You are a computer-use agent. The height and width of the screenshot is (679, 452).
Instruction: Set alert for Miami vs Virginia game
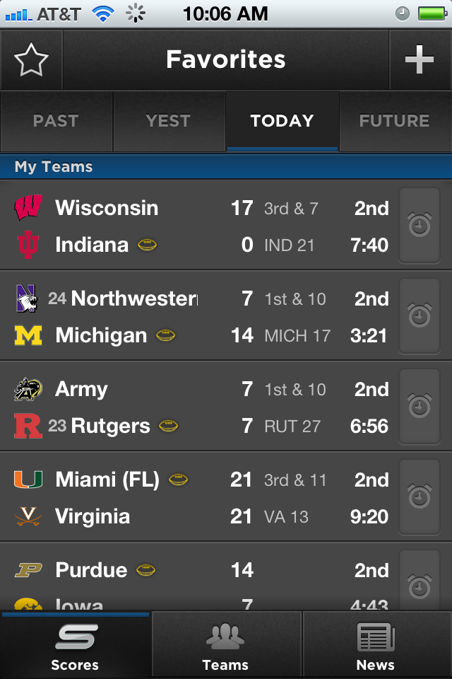point(420,497)
